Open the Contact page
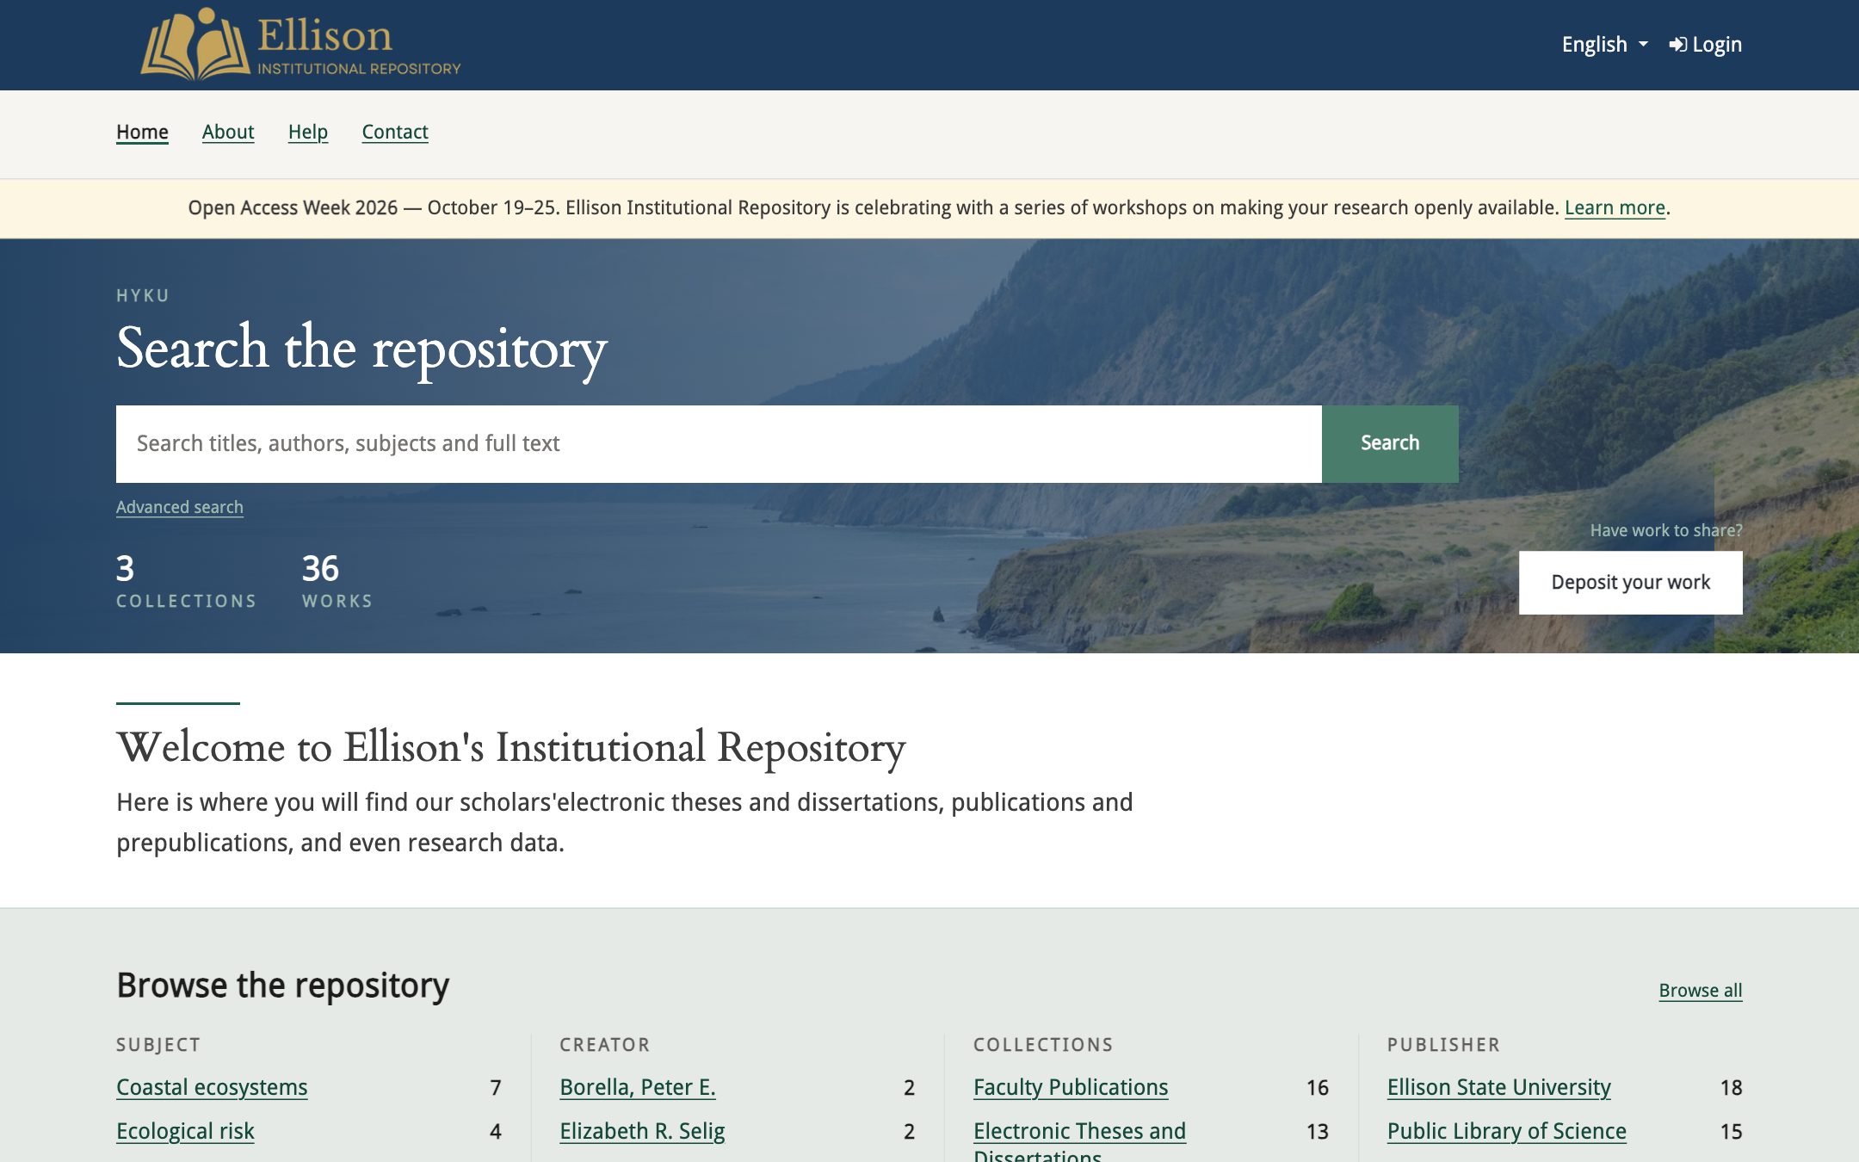 [x=395, y=132]
